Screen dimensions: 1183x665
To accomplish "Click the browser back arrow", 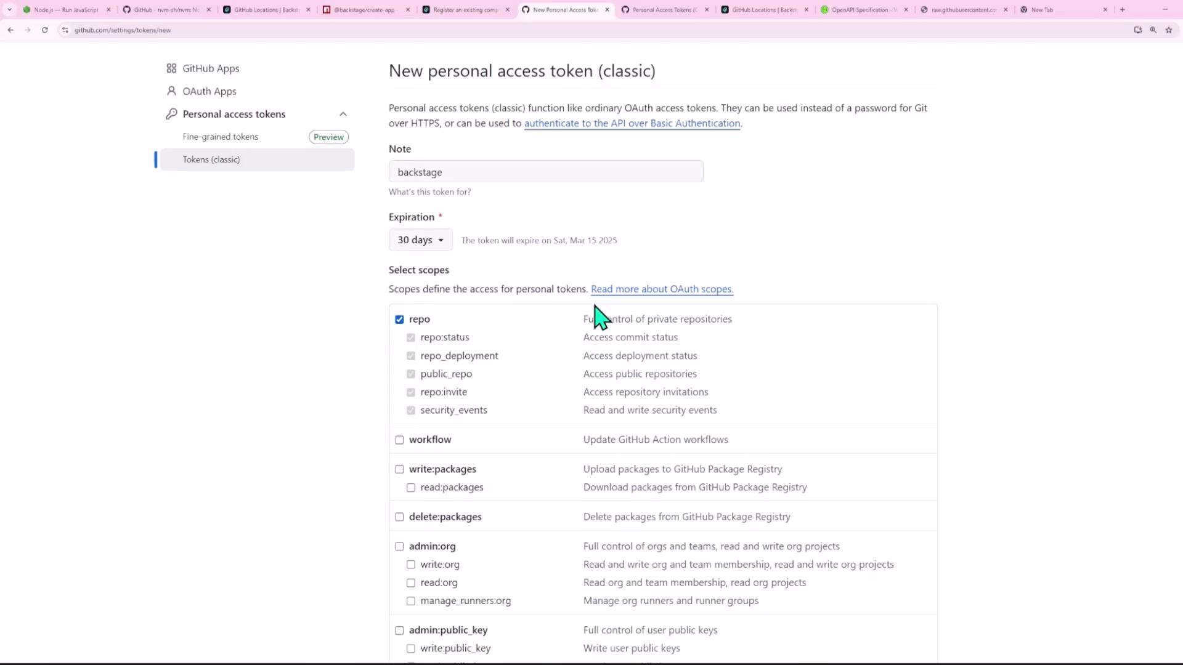I will coord(10,30).
